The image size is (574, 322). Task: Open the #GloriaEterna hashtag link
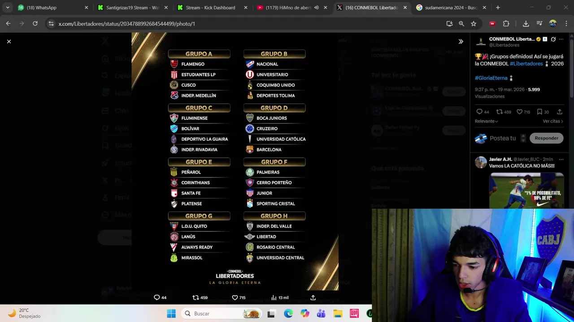491,78
